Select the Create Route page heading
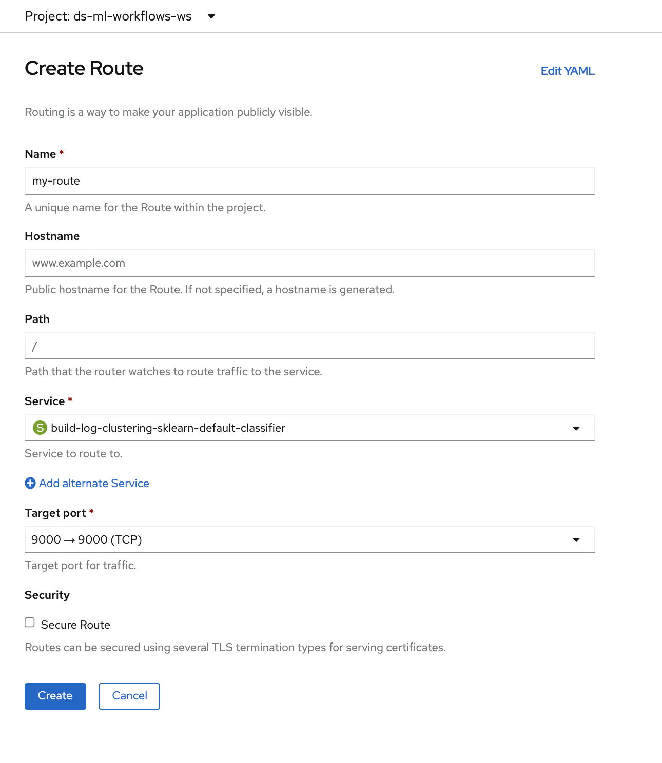 click(x=84, y=68)
